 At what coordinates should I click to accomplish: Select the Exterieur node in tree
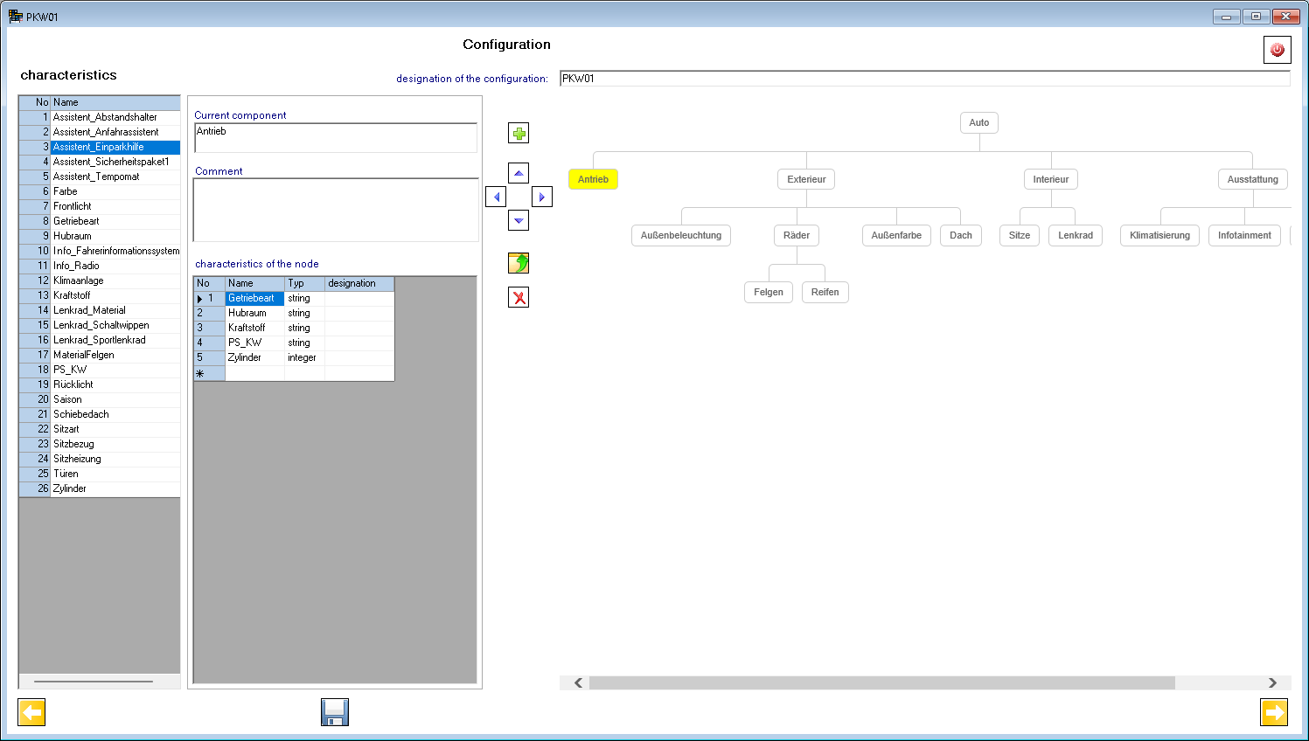coord(805,179)
